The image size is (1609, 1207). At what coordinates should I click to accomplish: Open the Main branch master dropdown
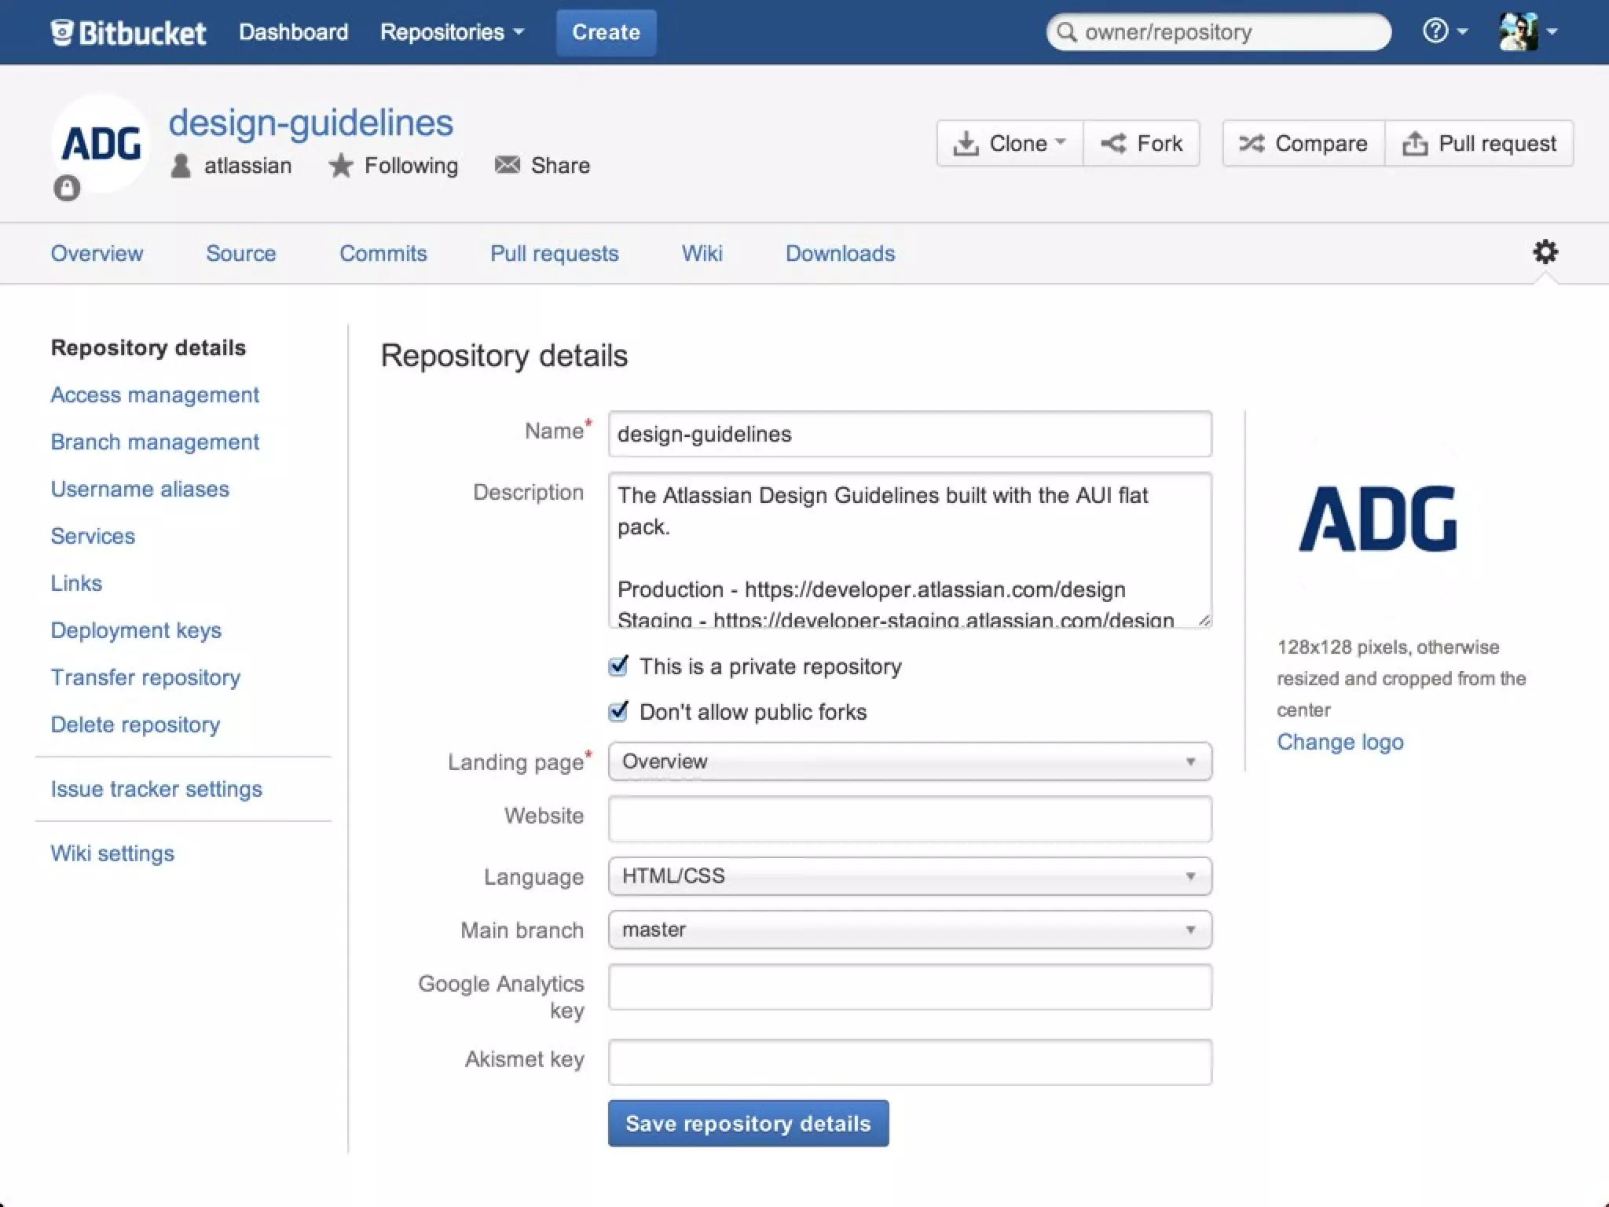(909, 930)
